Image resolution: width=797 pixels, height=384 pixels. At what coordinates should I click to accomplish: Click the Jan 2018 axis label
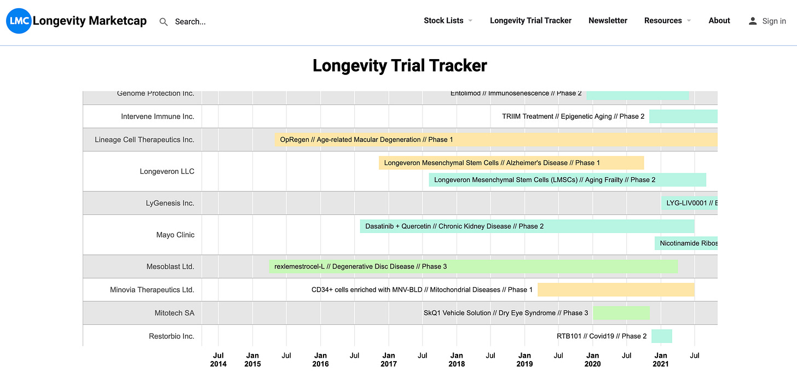pos(457,359)
